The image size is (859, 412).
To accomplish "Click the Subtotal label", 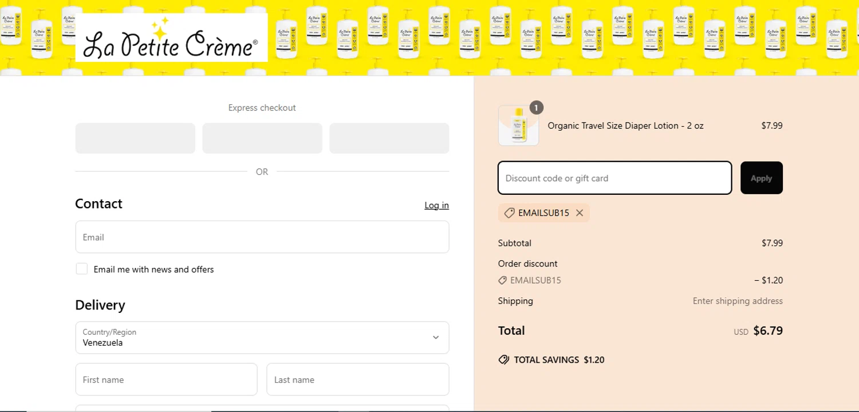I will (x=515, y=243).
